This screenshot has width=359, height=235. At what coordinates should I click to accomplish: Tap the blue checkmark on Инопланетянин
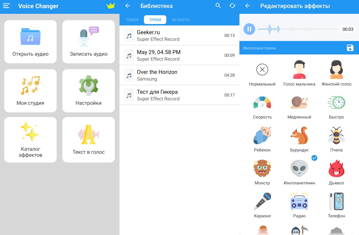coord(314,158)
